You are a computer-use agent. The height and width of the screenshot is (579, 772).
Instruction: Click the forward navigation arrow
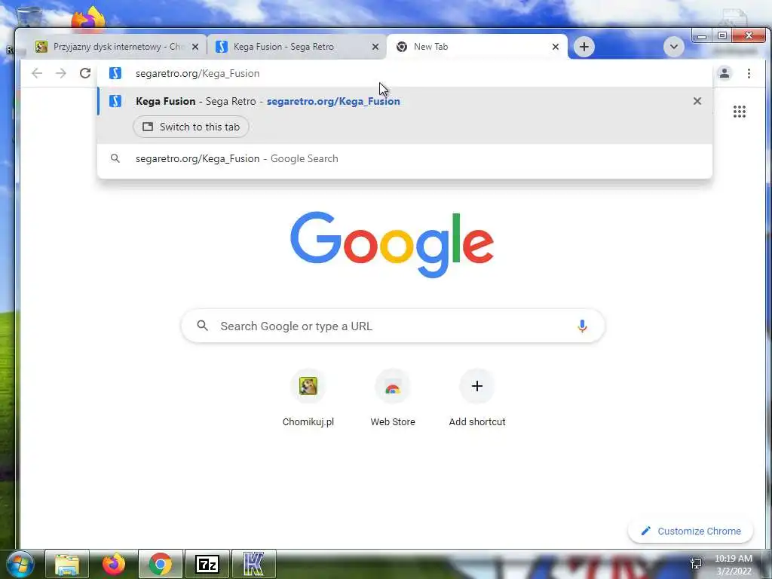[60, 73]
